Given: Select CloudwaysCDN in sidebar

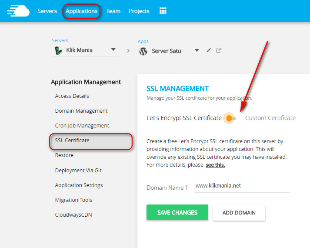Looking at the screenshot, I should coord(73,215).
